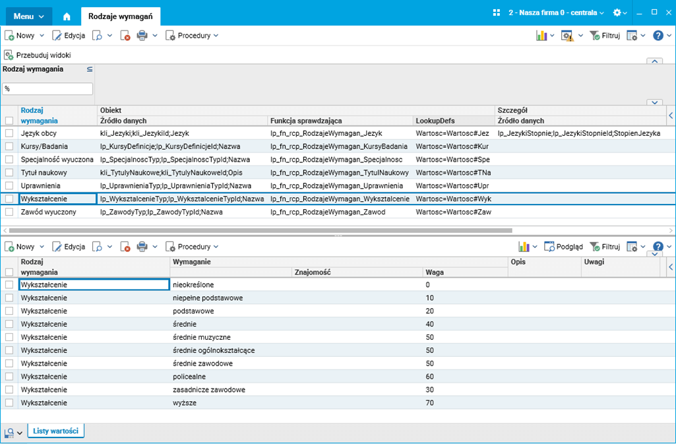Select the Listy wartości tab
The height and width of the screenshot is (444, 676).
coord(56,431)
